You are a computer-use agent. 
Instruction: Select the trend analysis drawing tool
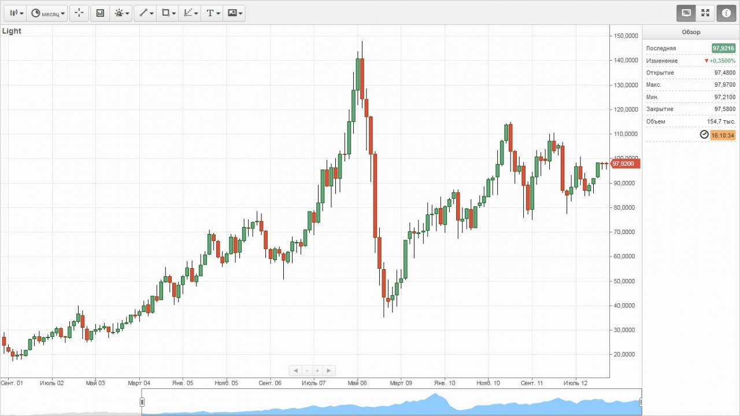tap(190, 13)
